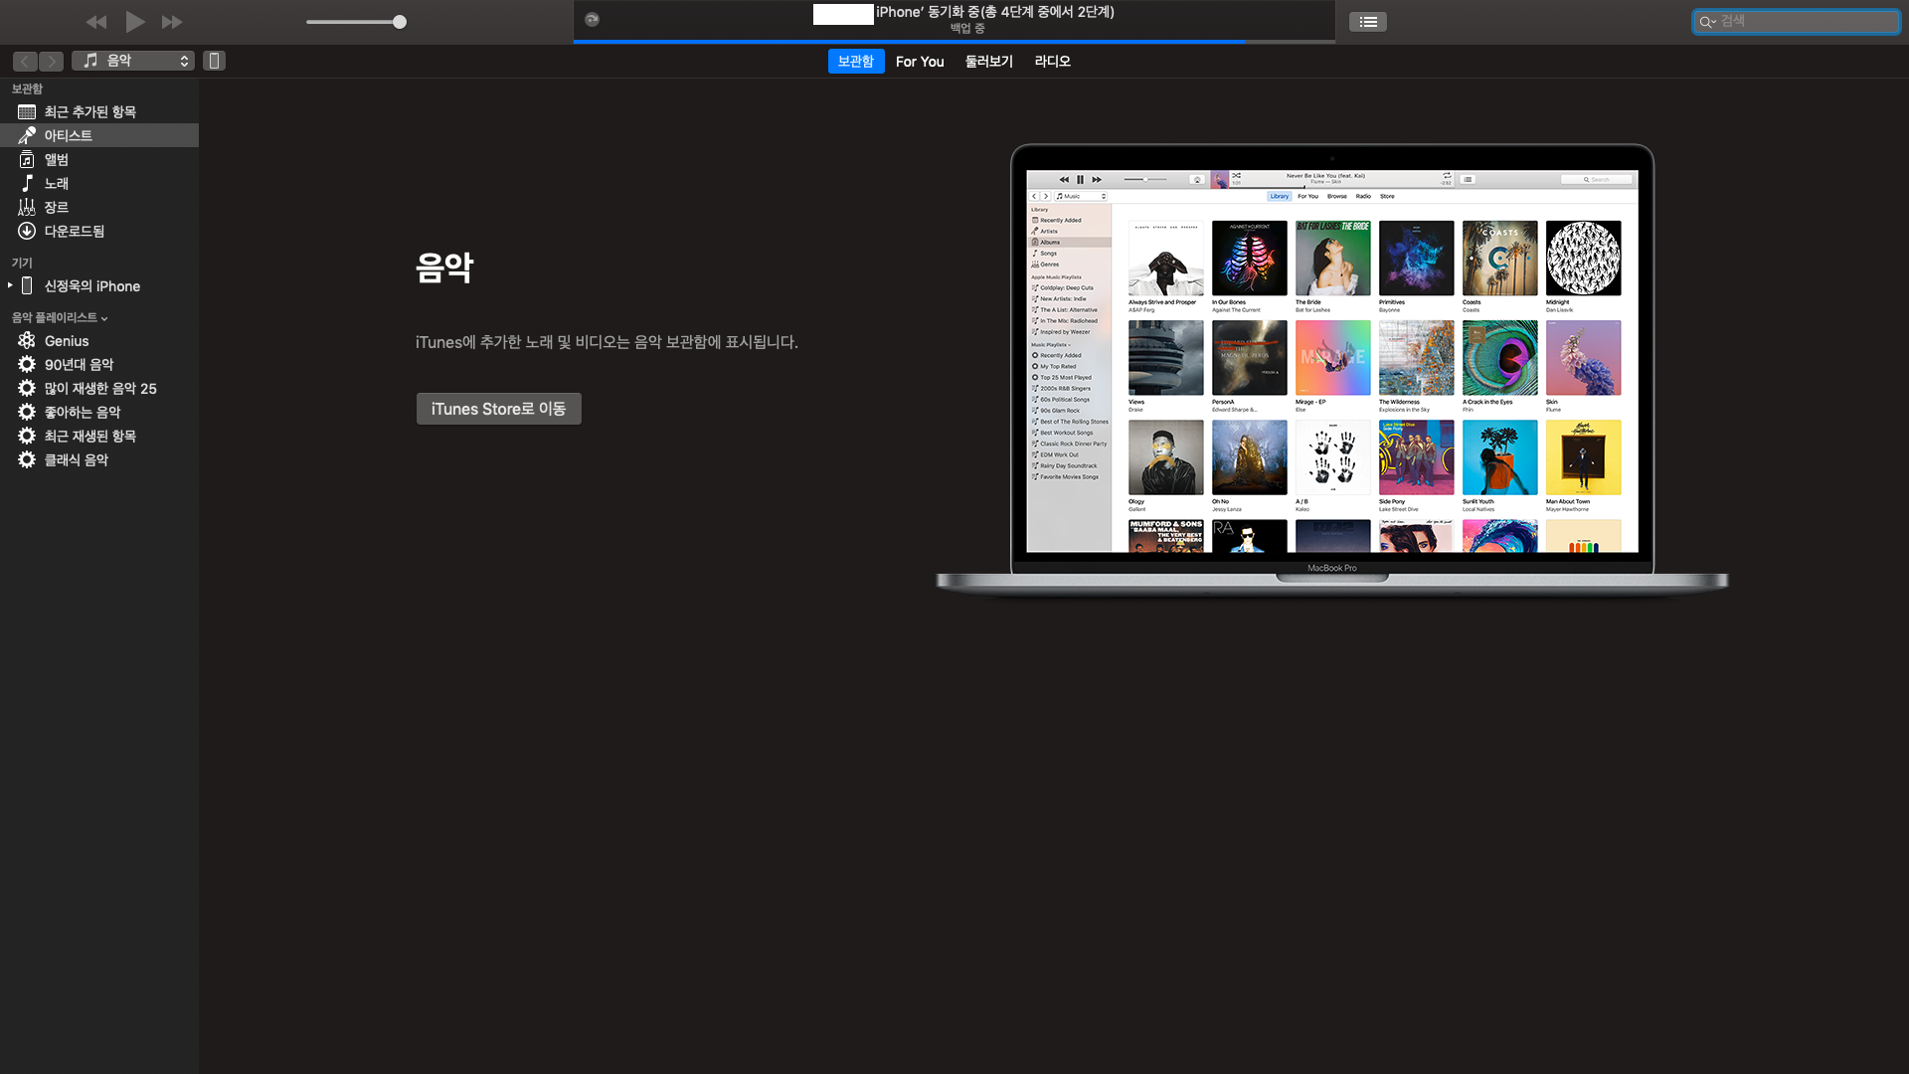Click the sync progress spinner icon

[592, 19]
